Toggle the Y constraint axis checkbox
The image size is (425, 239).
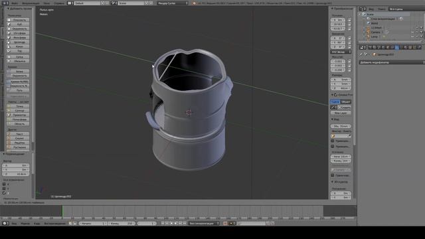pos(4,189)
